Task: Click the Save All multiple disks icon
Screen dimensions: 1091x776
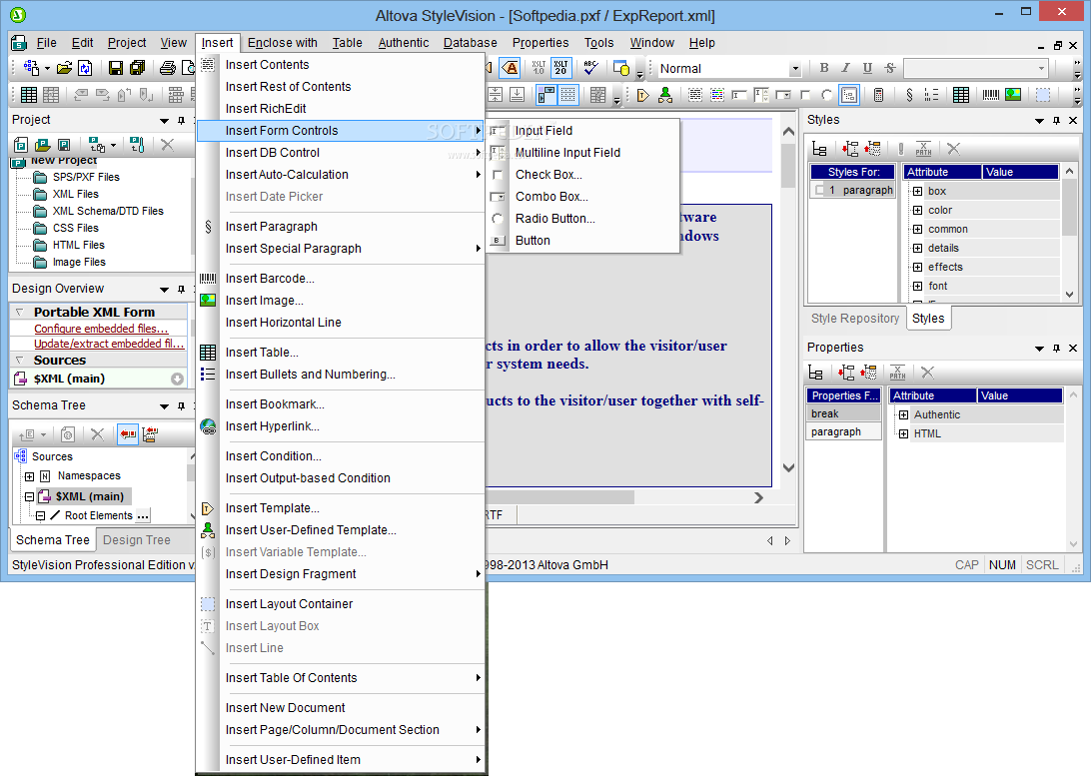Action: [x=137, y=68]
